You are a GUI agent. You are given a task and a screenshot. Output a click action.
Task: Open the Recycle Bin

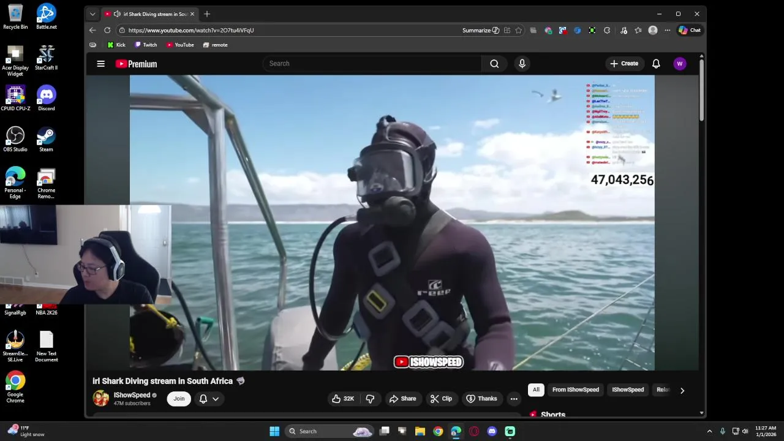15,17
